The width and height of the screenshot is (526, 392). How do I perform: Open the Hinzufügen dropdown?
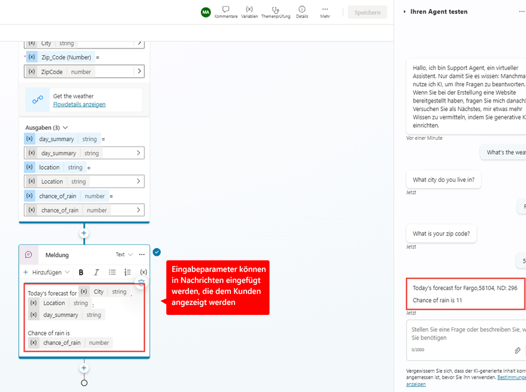pyautogui.click(x=46, y=272)
